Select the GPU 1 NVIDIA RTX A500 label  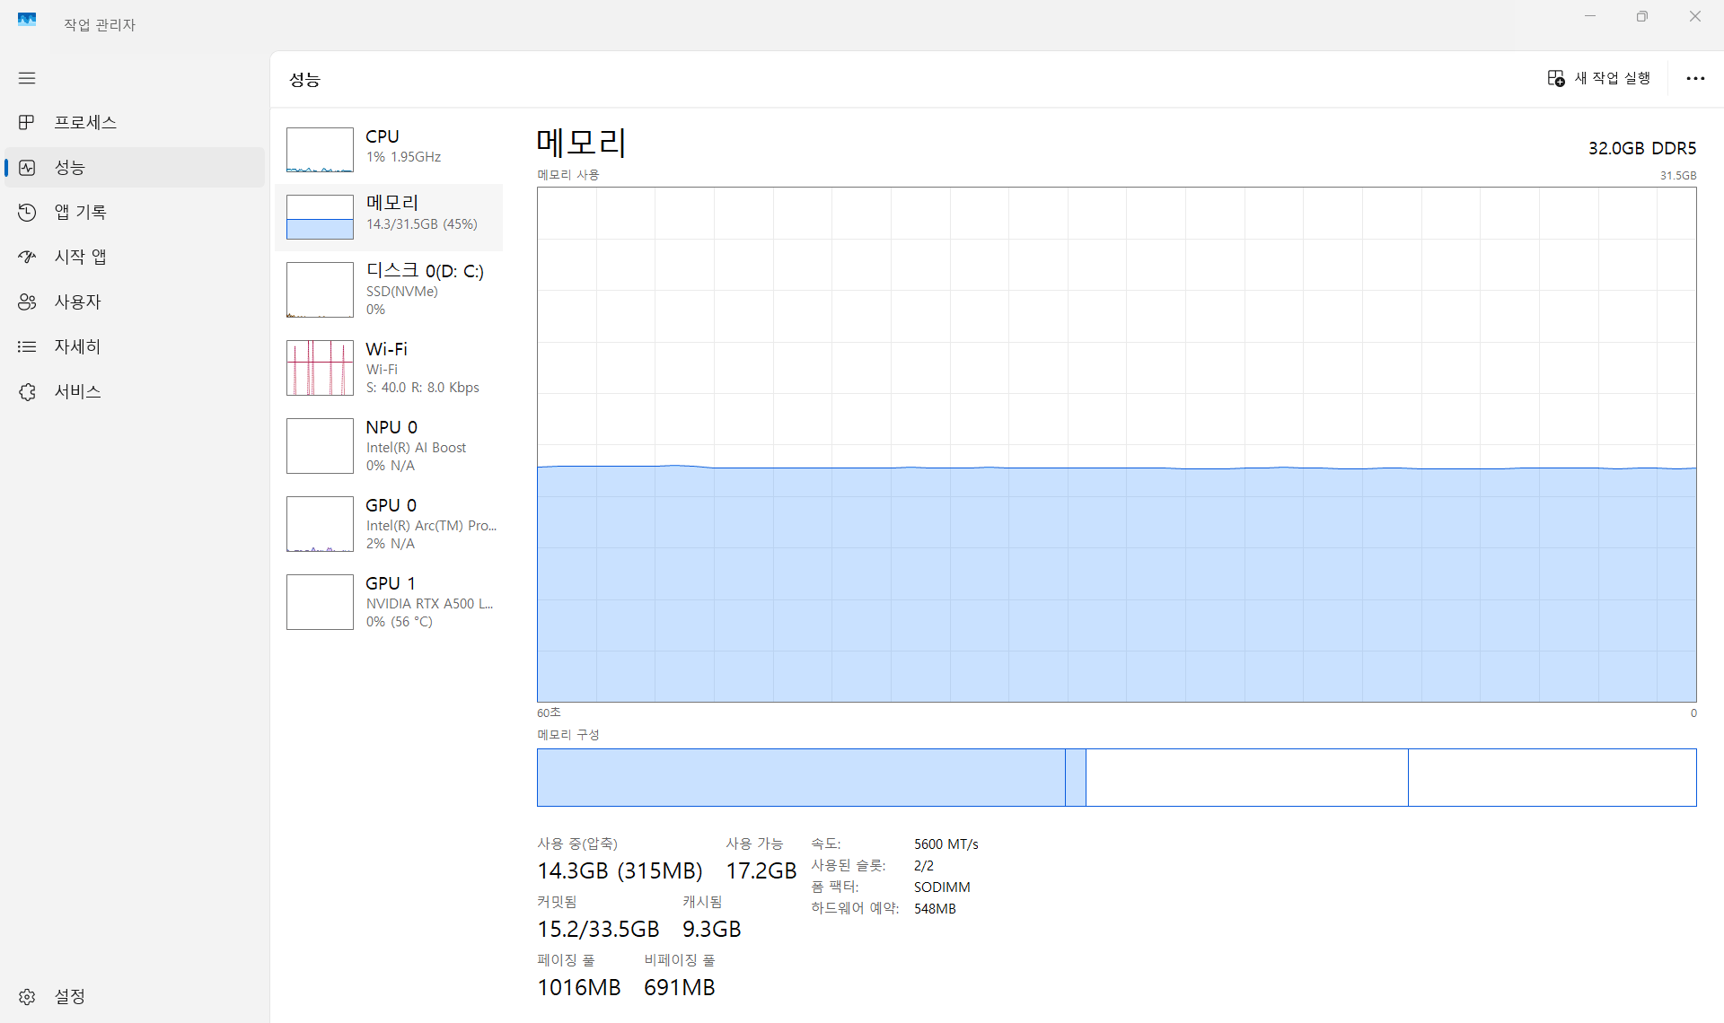coord(429,604)
